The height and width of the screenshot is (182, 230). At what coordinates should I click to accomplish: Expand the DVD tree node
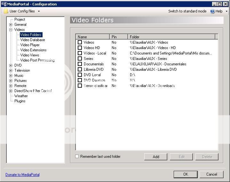[x=11, y=65]
